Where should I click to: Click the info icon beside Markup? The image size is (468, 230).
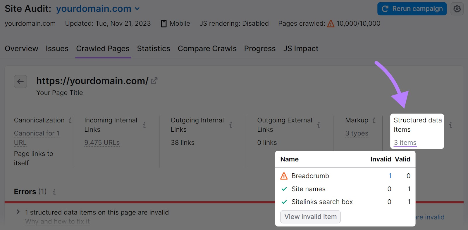coord(374,120)
